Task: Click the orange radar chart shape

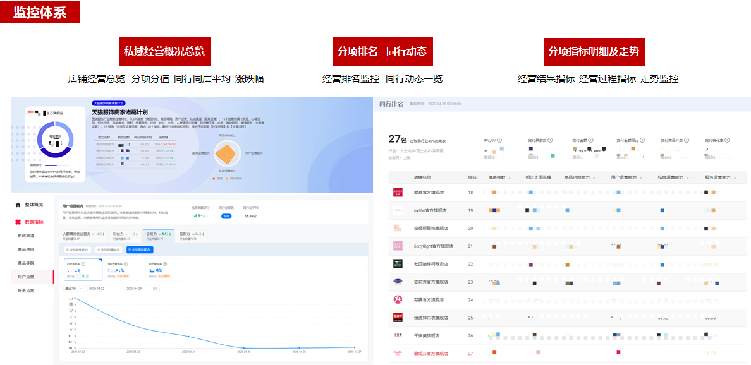Action: pos(224,153)
